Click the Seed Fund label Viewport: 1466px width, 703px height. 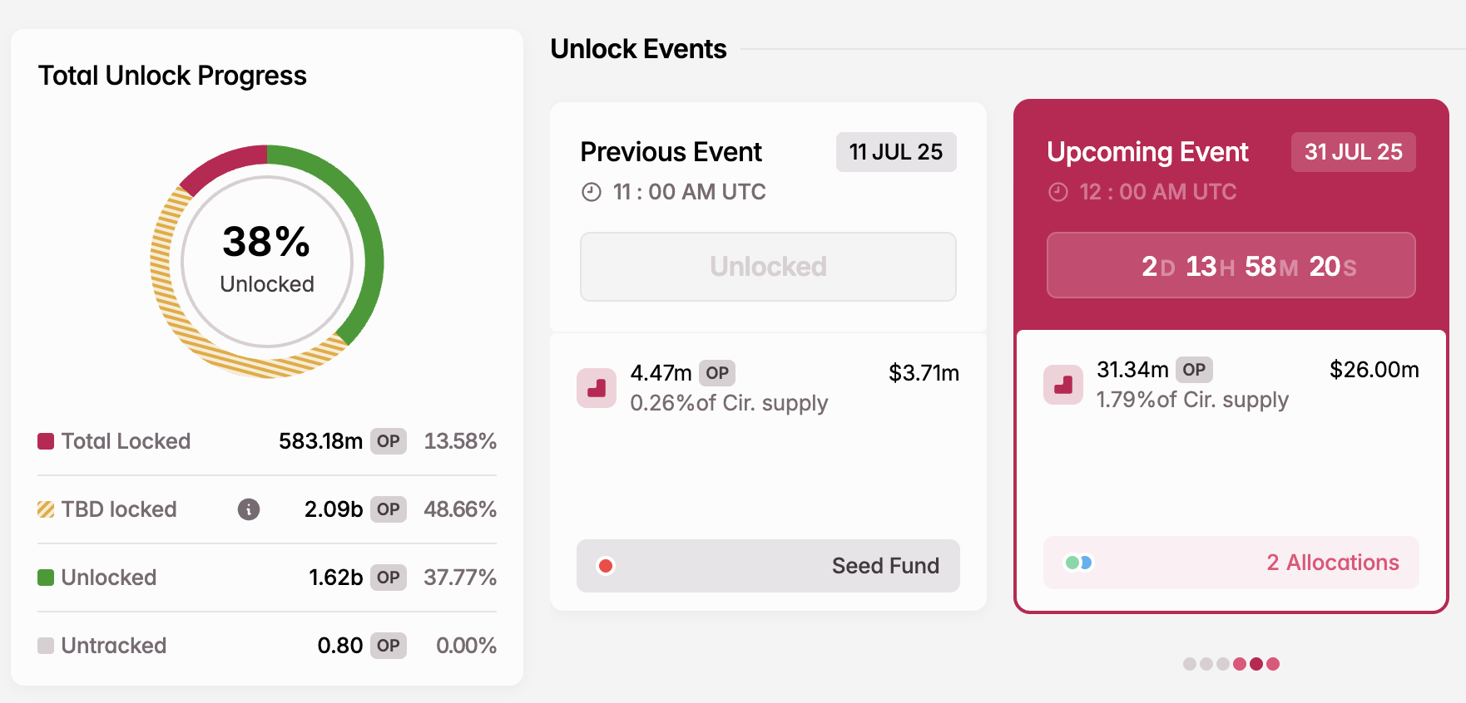(884, 566)
